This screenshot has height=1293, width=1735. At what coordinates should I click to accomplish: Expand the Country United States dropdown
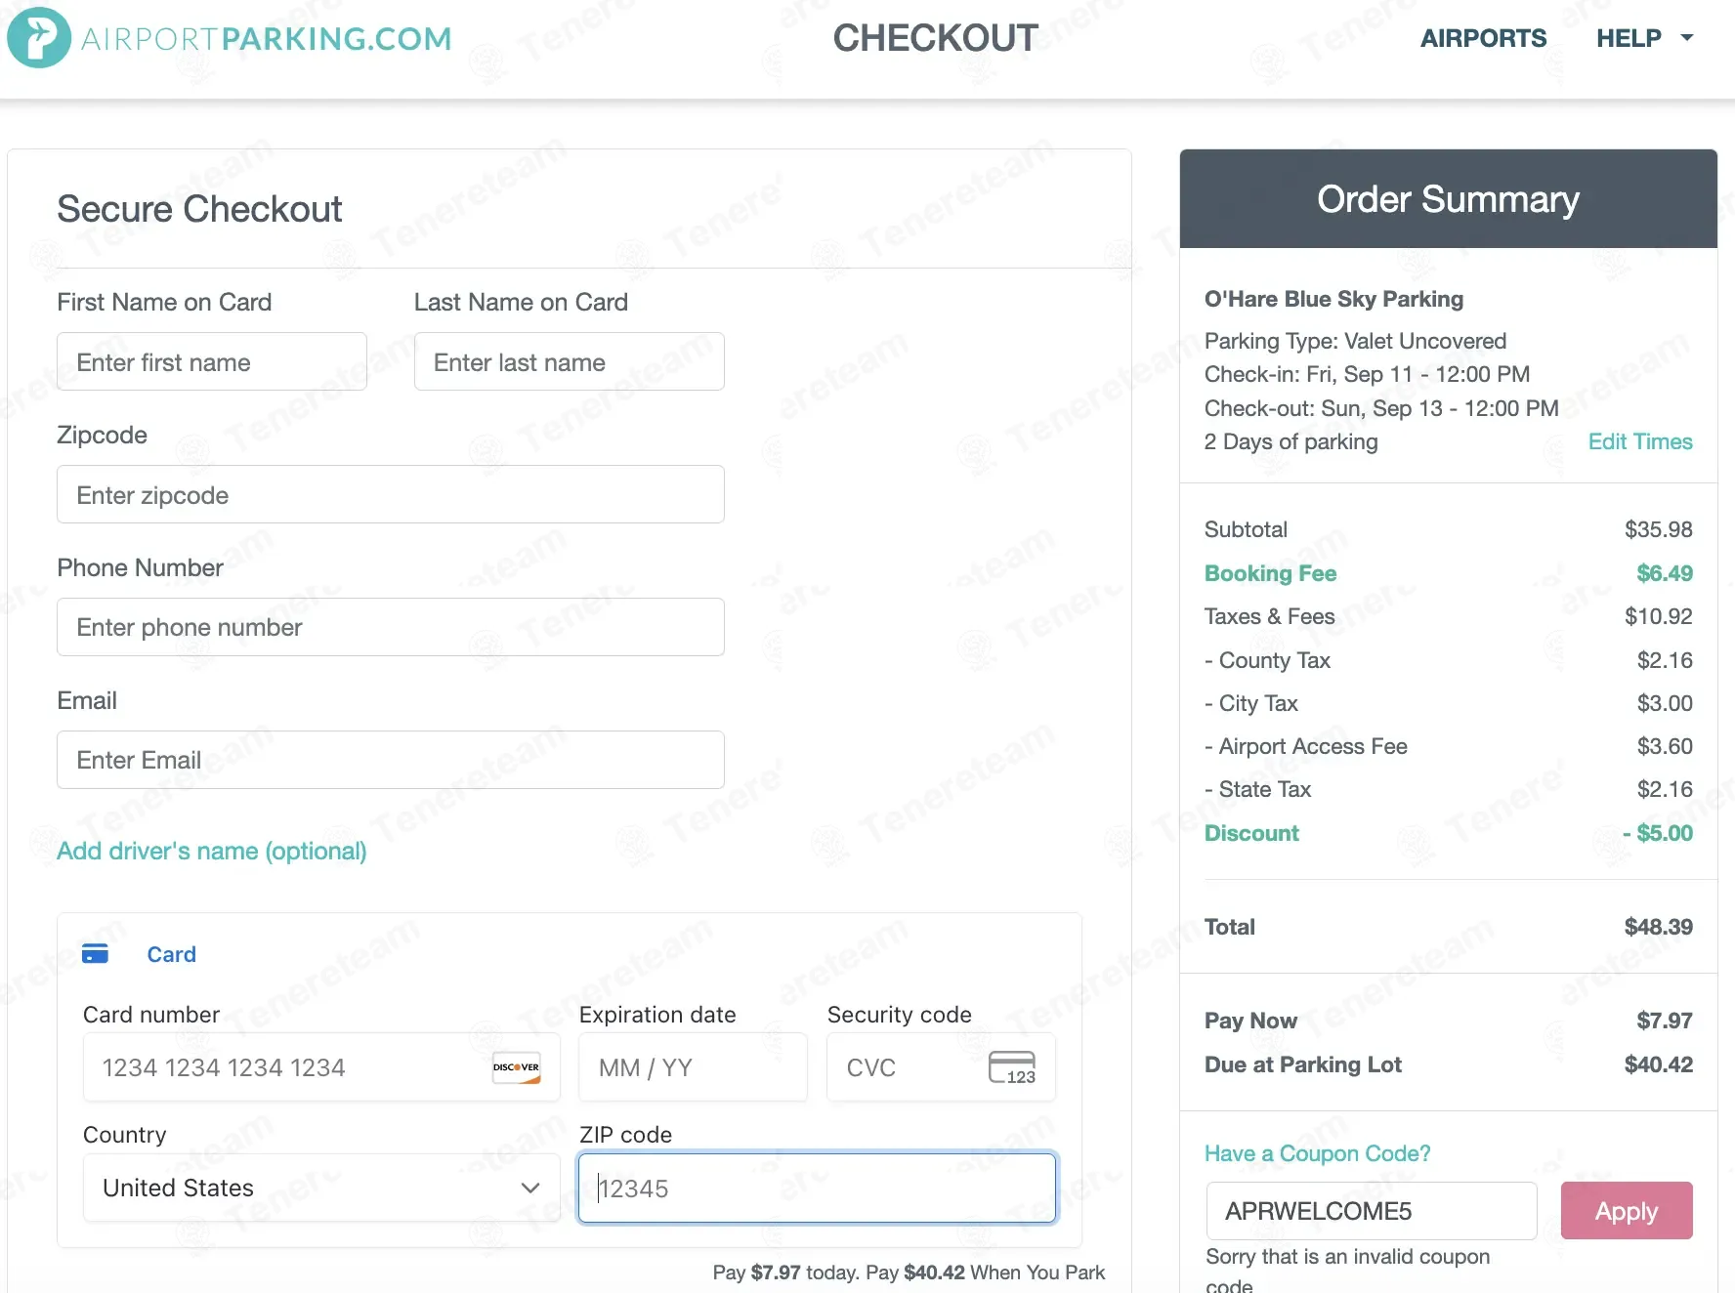[321, 1188]
